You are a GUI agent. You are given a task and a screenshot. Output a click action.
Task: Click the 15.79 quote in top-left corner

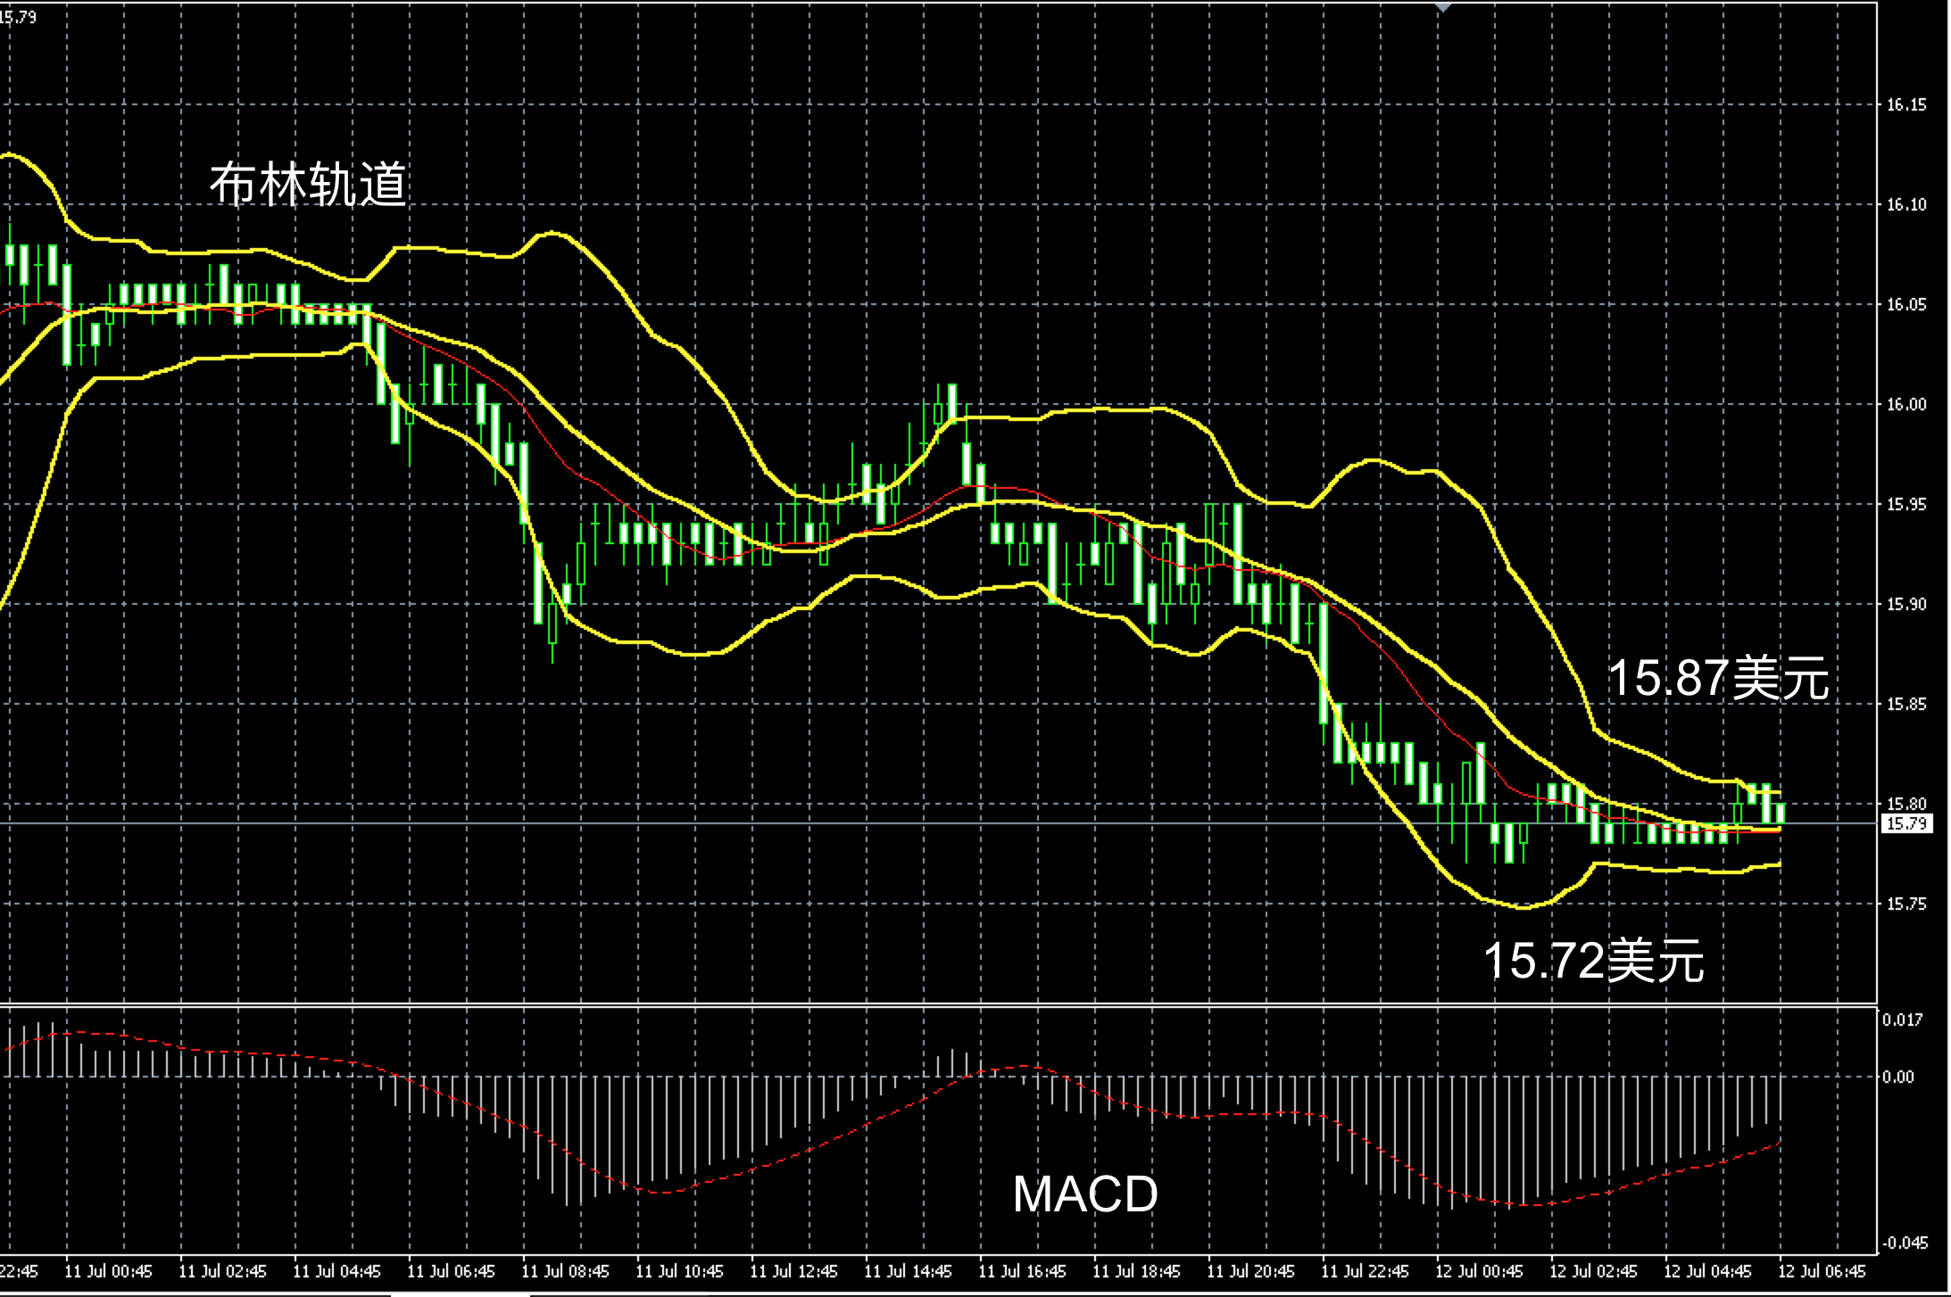click(x=18, y=16)
